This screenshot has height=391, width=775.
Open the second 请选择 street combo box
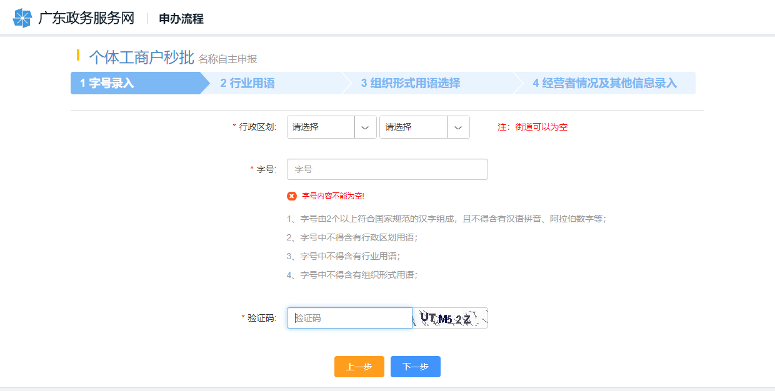tap(414, 127)
